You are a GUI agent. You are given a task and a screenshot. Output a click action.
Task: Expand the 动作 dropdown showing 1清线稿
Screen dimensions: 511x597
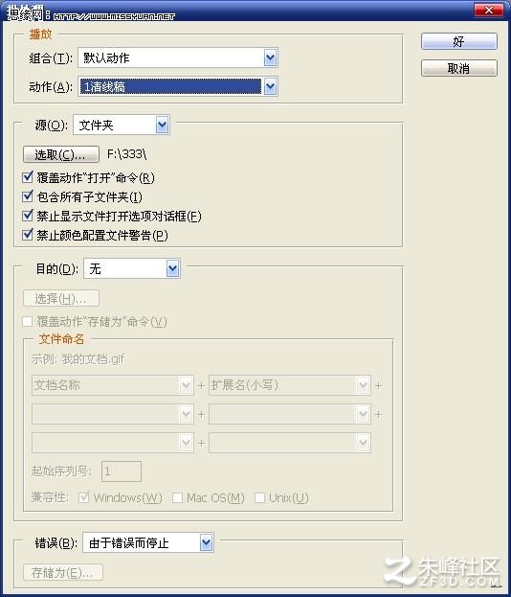[178, 86]
